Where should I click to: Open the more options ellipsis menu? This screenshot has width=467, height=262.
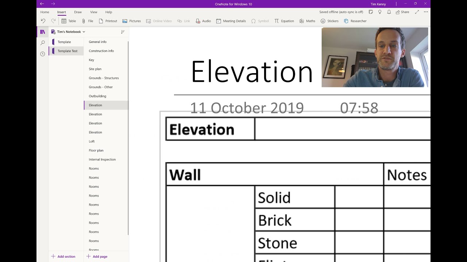426,12
